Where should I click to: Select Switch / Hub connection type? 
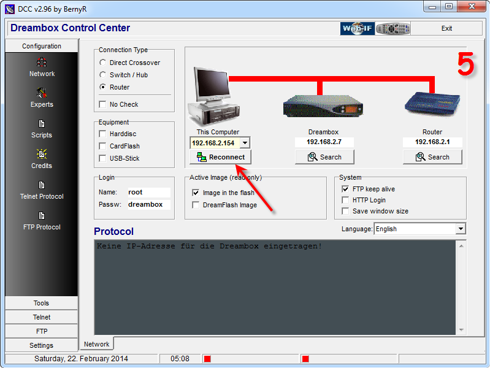[x=102, y=75]
